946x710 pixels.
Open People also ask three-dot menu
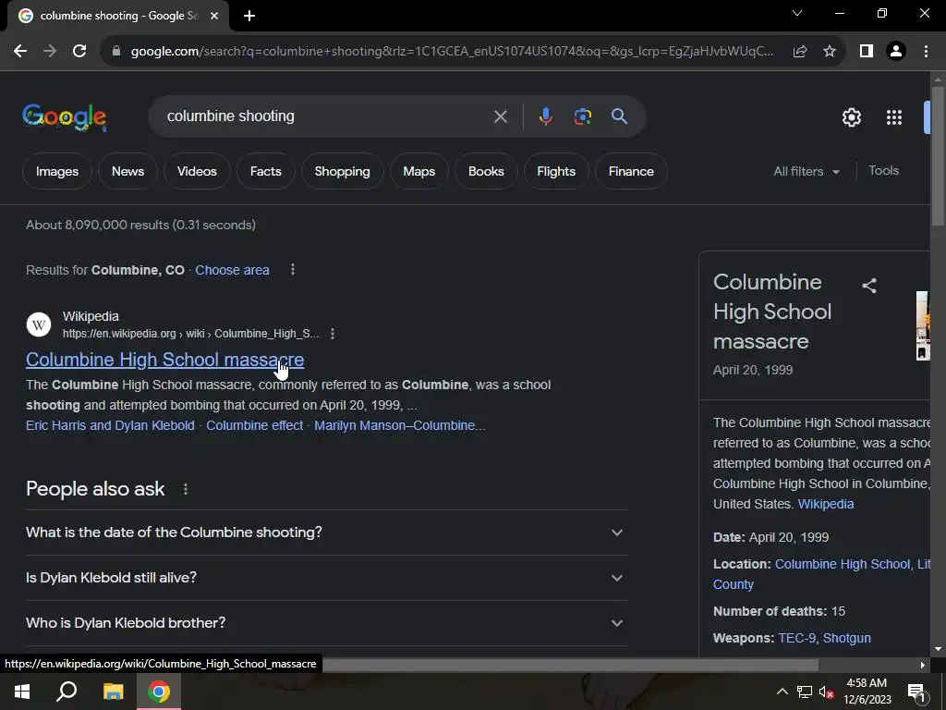(x=186, y=489)
